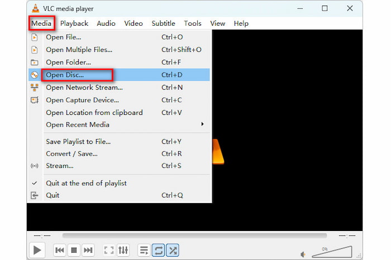The width and height of the screenshot is (391, 260).
Task: Open the Media menu
Action: [x=41, y=23]
